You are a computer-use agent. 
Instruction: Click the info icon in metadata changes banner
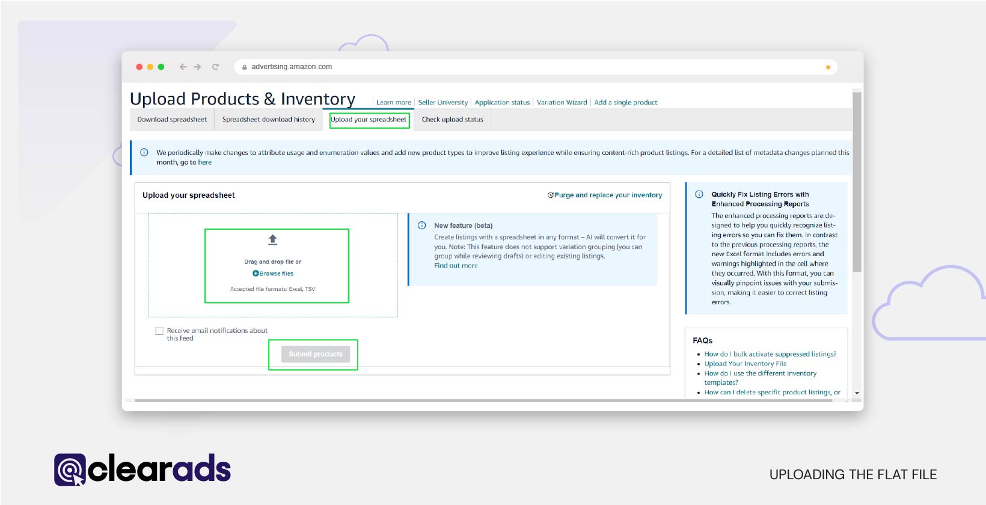(x=144, y=152)
